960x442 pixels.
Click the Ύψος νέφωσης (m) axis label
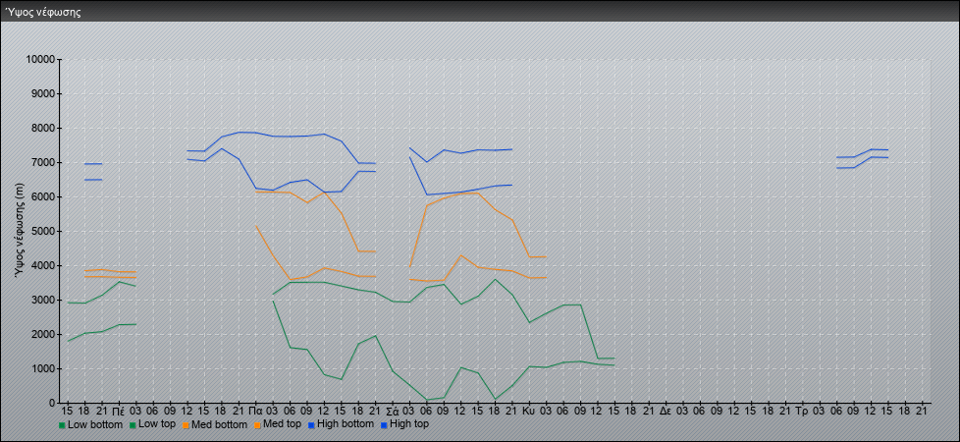21,231
